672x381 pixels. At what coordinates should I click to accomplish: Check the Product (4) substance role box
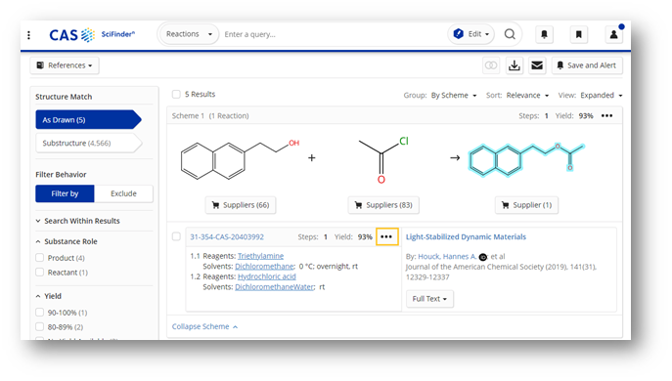point(40,258)
